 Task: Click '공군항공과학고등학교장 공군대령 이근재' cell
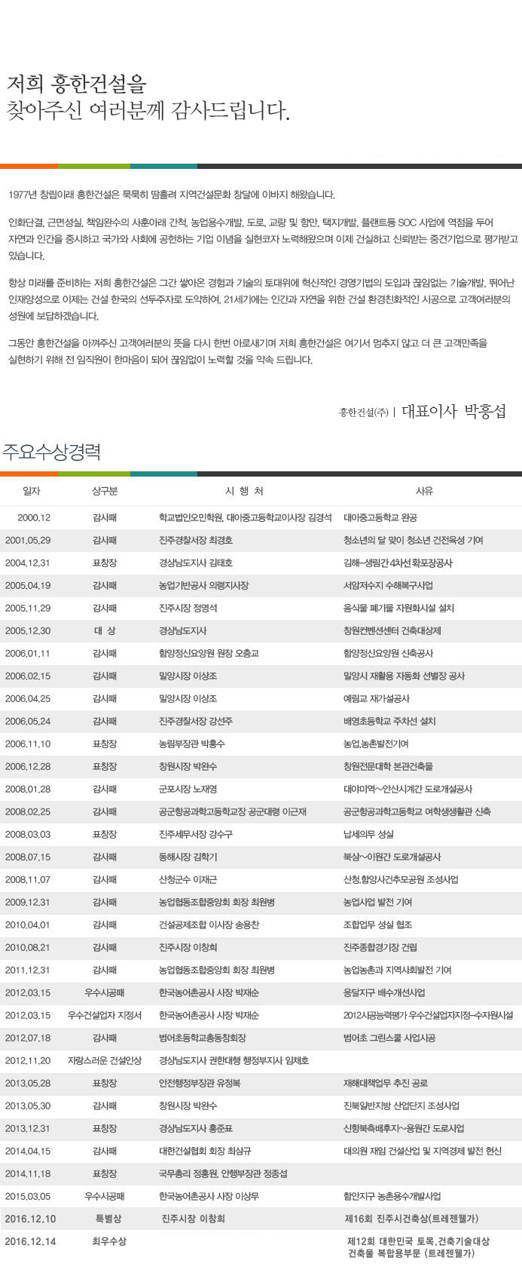(x=233, y=811)
